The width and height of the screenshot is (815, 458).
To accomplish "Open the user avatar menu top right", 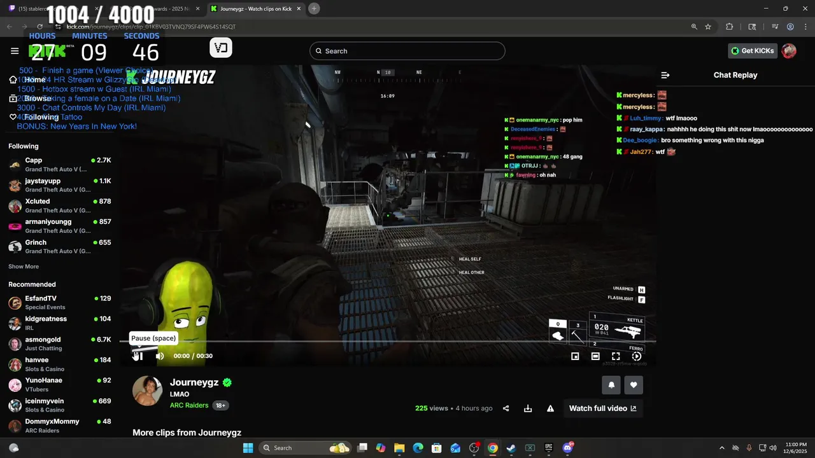I will click(x=789, y=51).
